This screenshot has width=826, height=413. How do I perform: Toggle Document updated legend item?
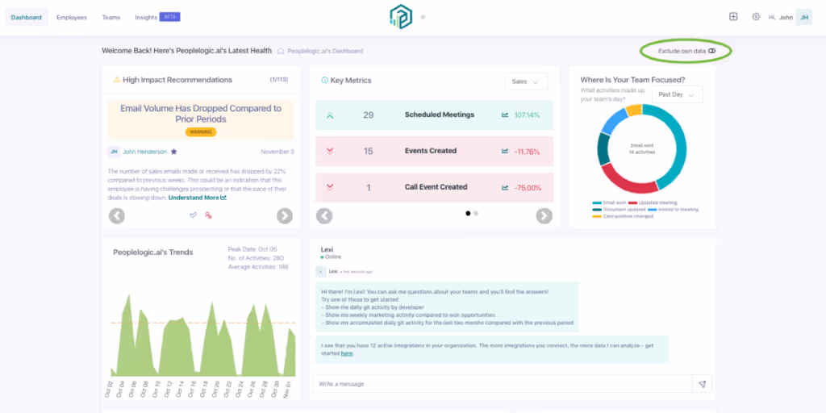click(619, 210)
